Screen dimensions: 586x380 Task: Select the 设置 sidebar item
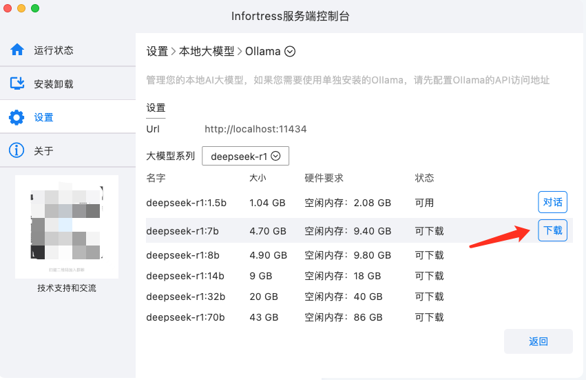(67, 117)
